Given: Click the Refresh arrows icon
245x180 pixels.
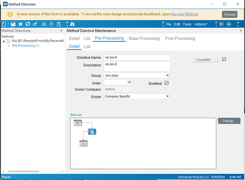Looking at the screenshot, I should point(28,24).
